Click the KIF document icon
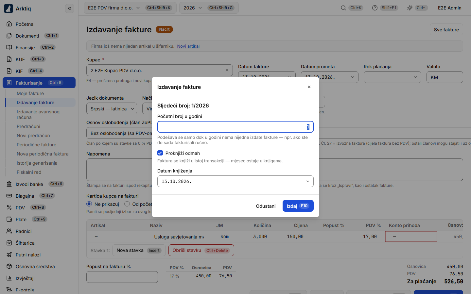This screenshot has height=294, width=471. point(9,71)
